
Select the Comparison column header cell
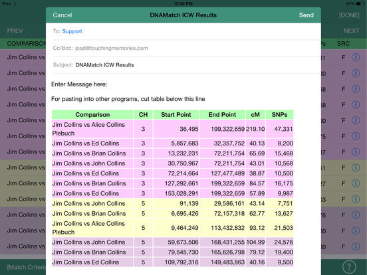point(92,114)
